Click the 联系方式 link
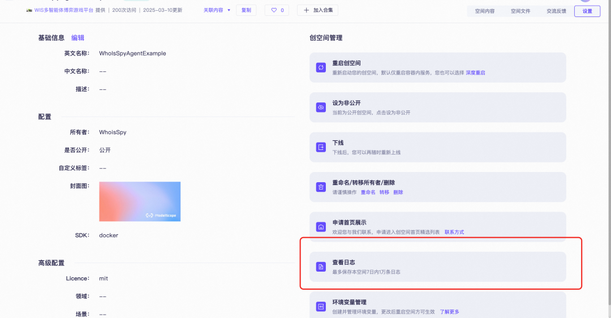 click(x=454, y=232)
